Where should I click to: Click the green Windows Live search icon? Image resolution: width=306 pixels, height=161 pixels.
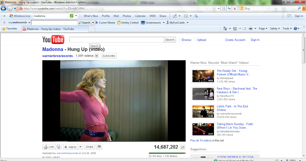pyautogui.click(x=72, y=16)
